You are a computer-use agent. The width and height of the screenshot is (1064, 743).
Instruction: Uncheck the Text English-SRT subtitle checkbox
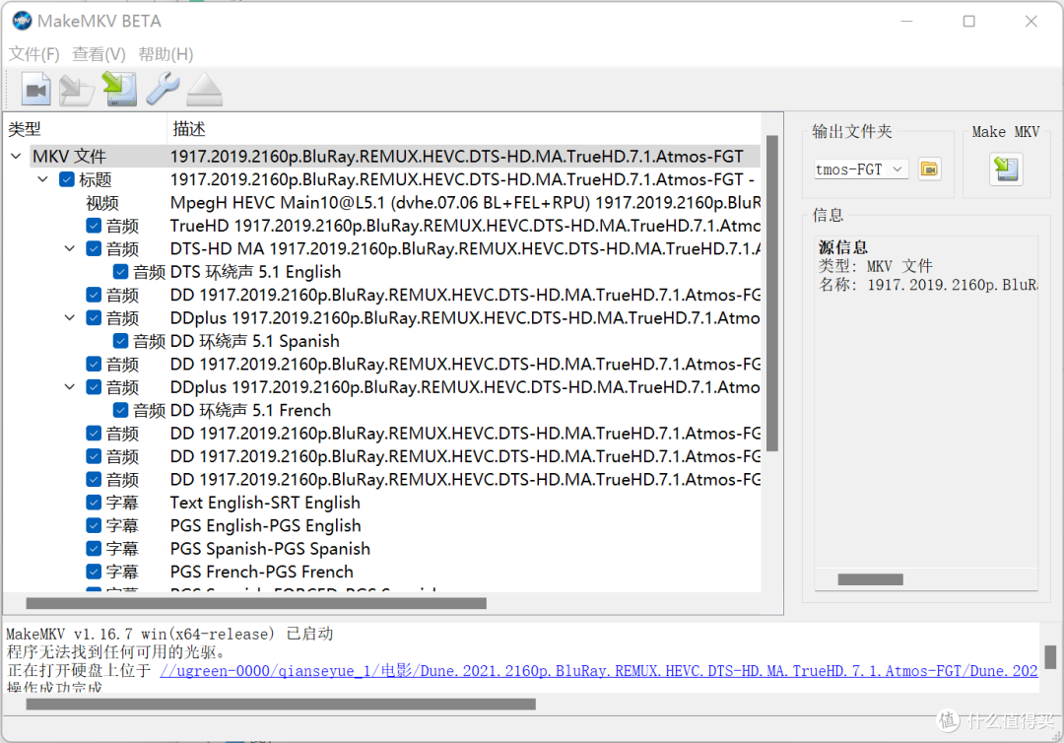(95, 503)
